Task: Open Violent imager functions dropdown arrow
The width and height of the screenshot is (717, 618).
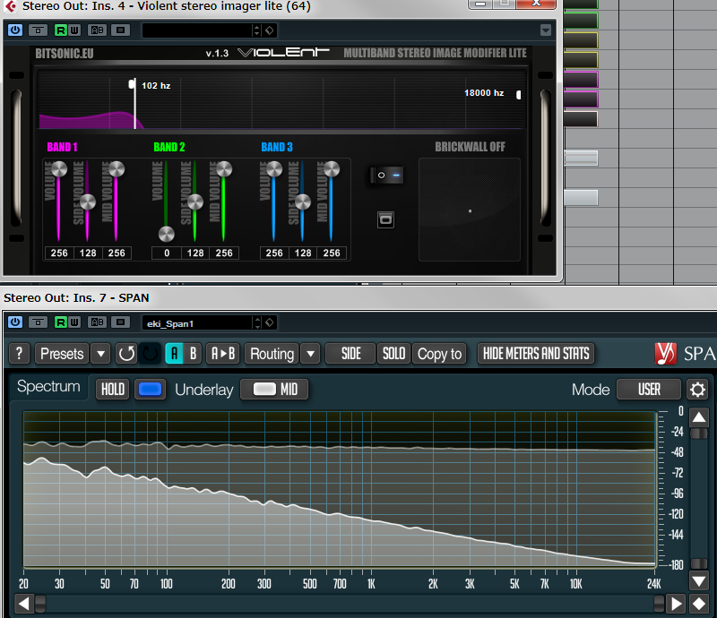Action: (546, 30)
